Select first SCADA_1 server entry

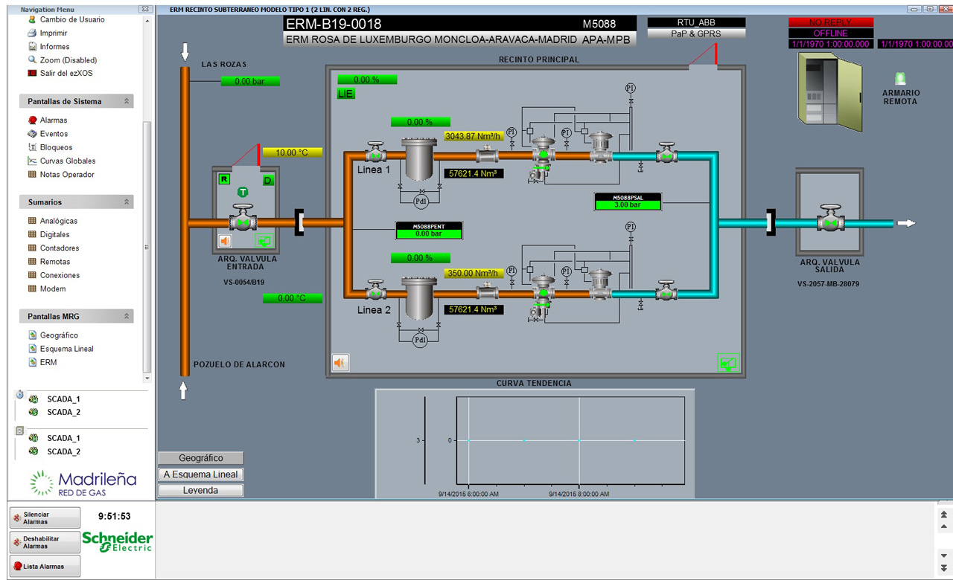coord(63,399)
